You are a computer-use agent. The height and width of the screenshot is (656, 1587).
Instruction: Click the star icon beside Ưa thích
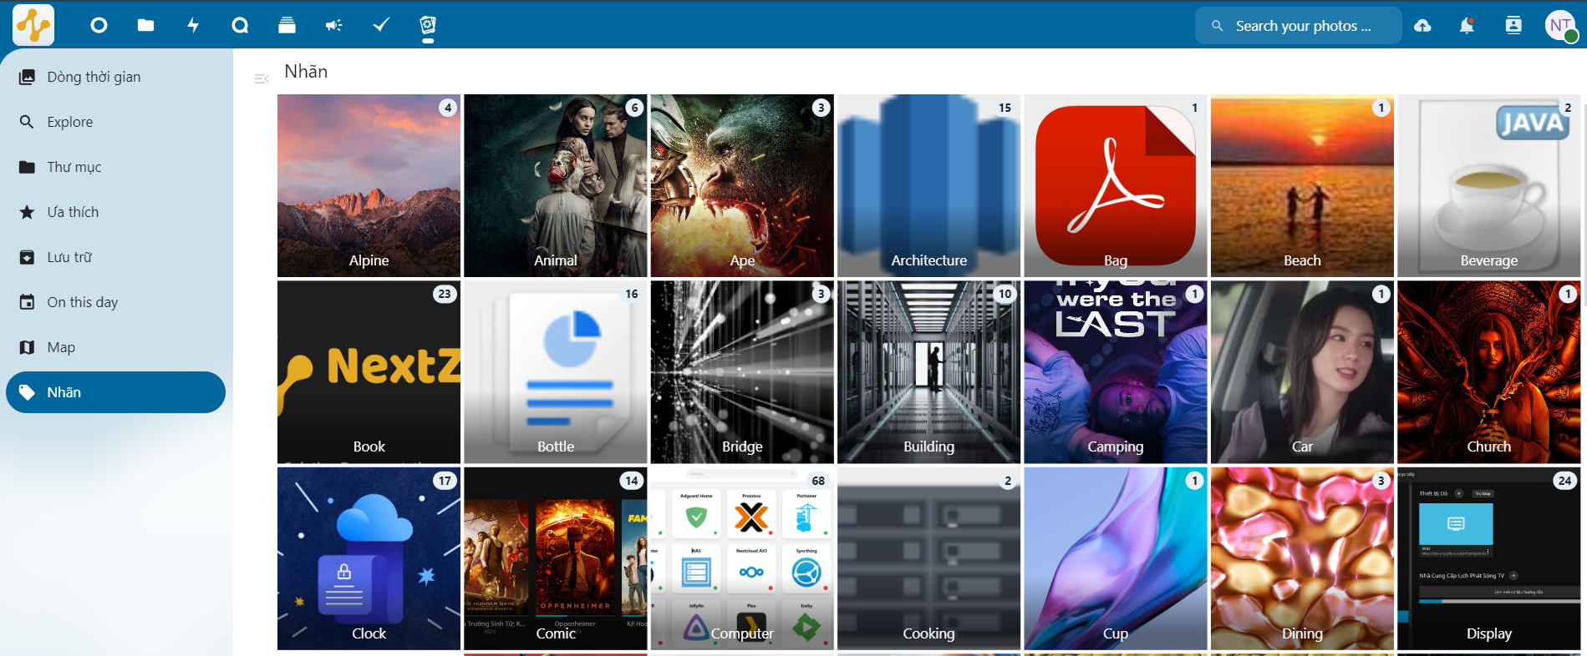[x=27, y=212]
